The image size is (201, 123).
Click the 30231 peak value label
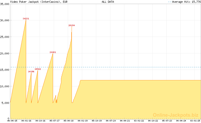tap(26, 19)
